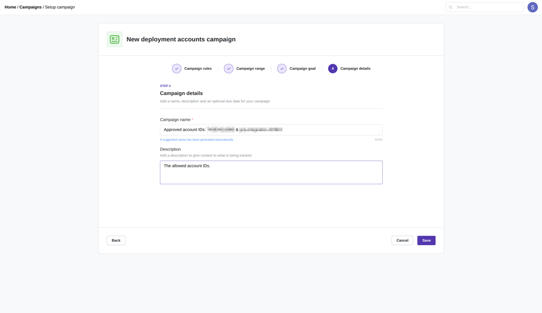The height and width of the screenshot is (313, 542).
Task: Click the Campaign rules checkmark step icon
Action: pyautogui.click(x=177, y=68)
